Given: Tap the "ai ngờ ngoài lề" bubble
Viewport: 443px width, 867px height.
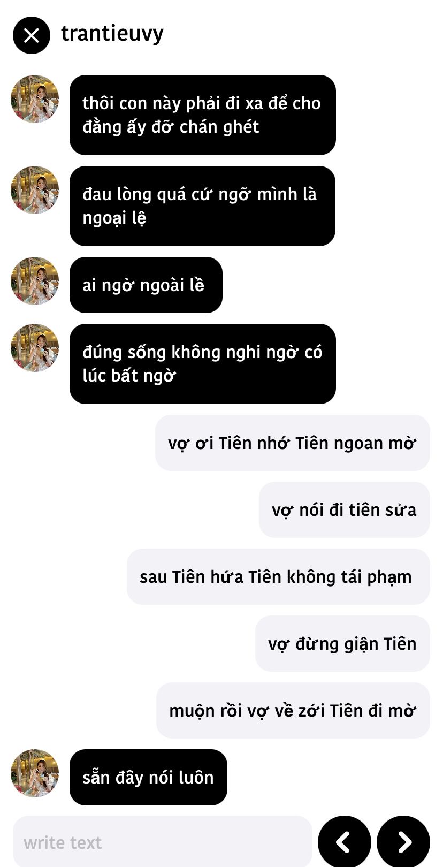Looking at the screenshot, I should point(146,285).
